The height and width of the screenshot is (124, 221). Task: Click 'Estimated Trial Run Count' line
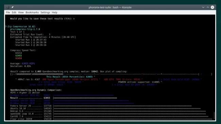pos(30,34)
